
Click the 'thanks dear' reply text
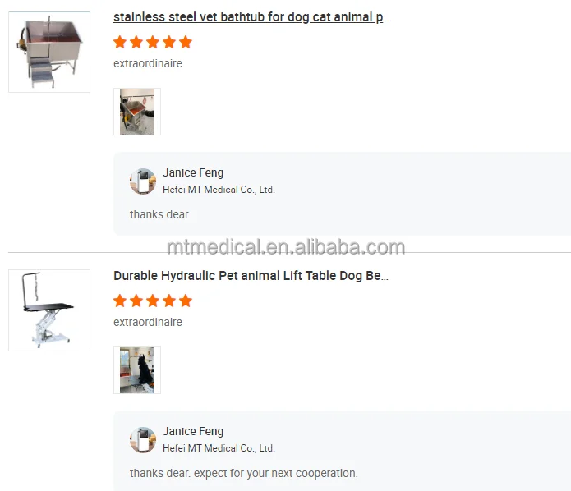pyautogui.click(x=159, y=214)
